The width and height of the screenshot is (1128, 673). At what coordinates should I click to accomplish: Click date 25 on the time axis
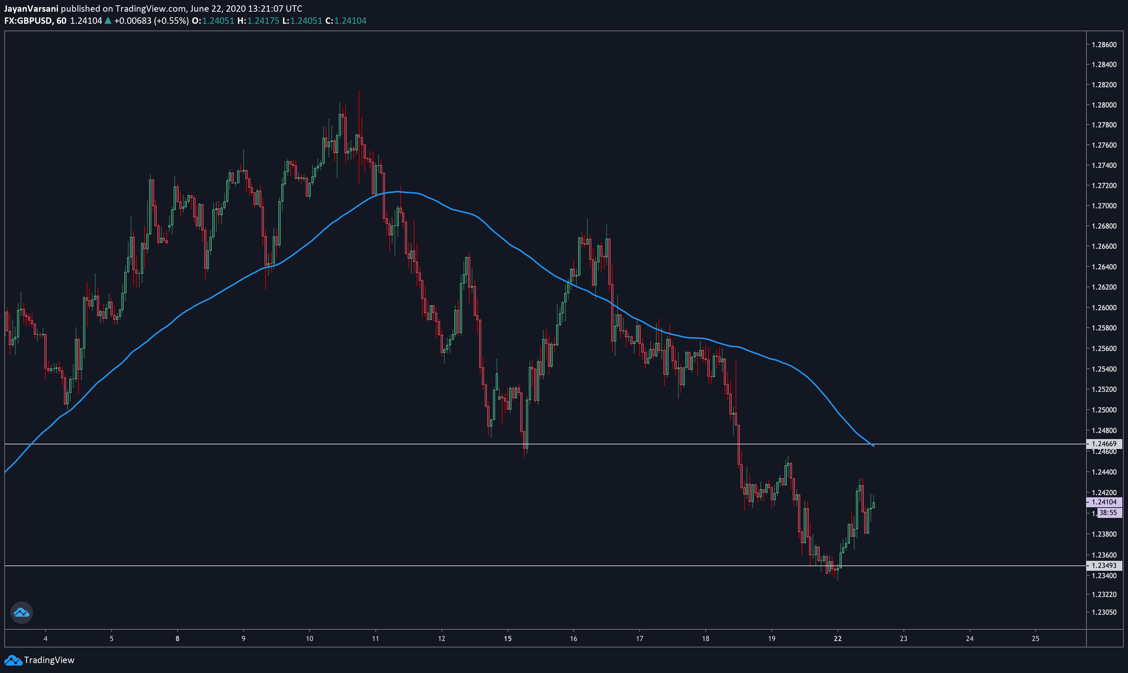click(1035, 639)
